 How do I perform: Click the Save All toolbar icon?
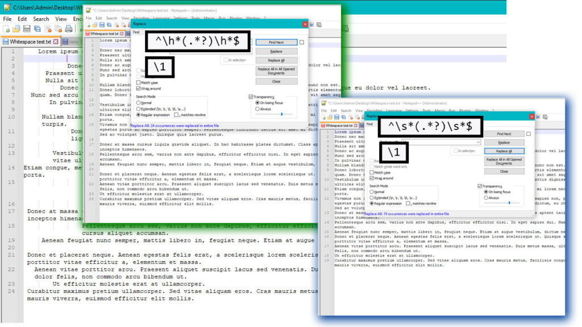pos(37,28)
